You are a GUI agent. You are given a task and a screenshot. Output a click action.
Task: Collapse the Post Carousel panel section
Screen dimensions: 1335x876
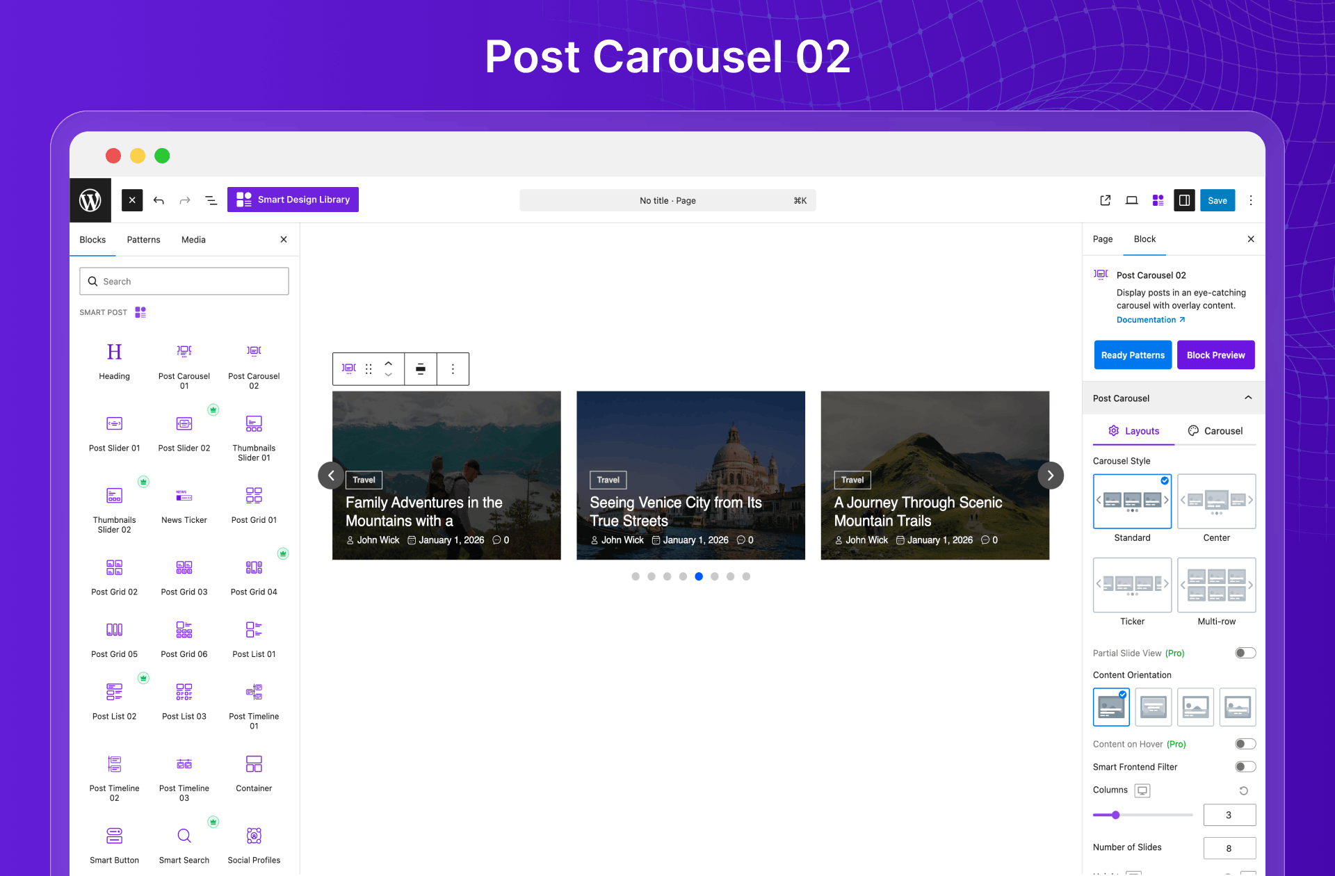tap(1248, 398)
